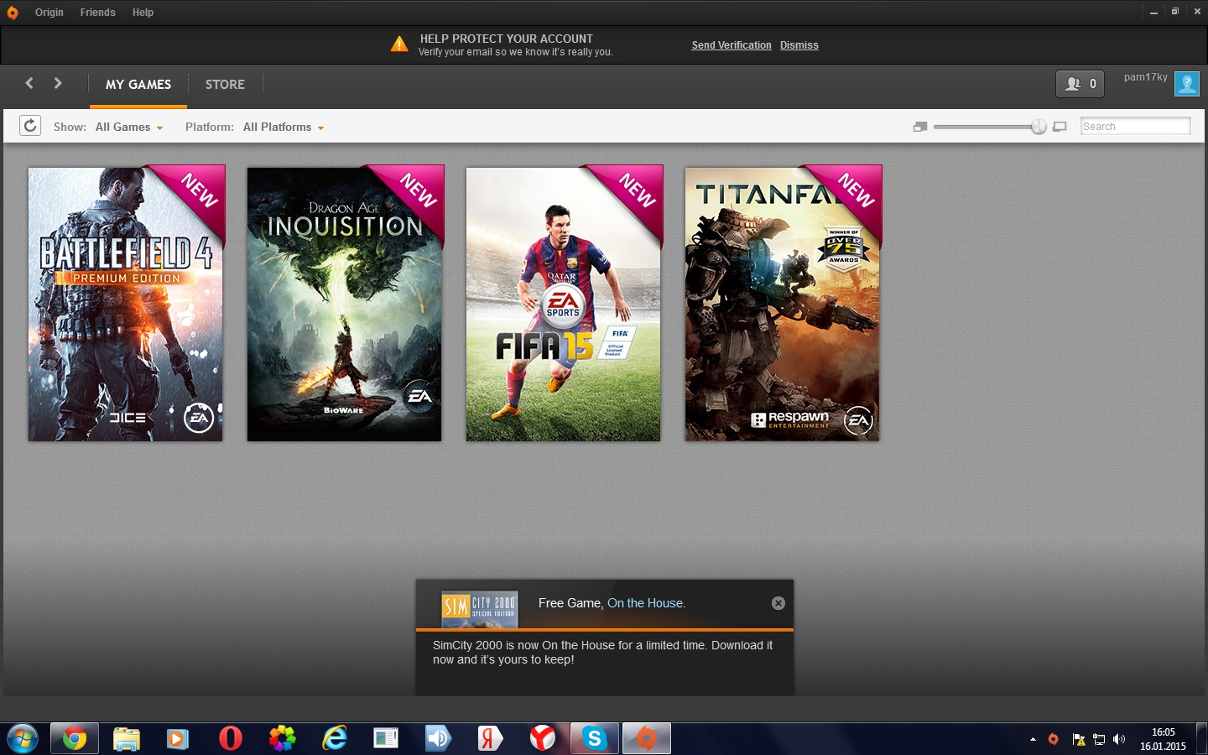Click the yellow warning triangle icon

tap(399, 44)
